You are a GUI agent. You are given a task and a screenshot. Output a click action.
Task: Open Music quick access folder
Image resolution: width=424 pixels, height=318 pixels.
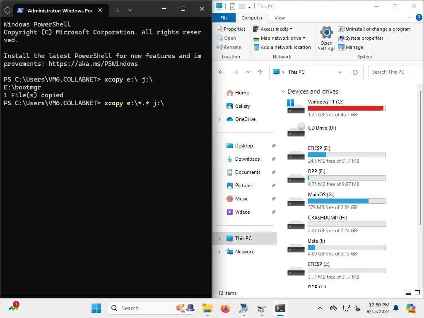click(x=237, y=199)
